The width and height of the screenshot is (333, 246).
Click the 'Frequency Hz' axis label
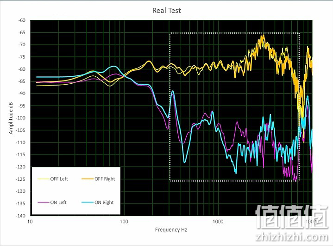(171, 230)
